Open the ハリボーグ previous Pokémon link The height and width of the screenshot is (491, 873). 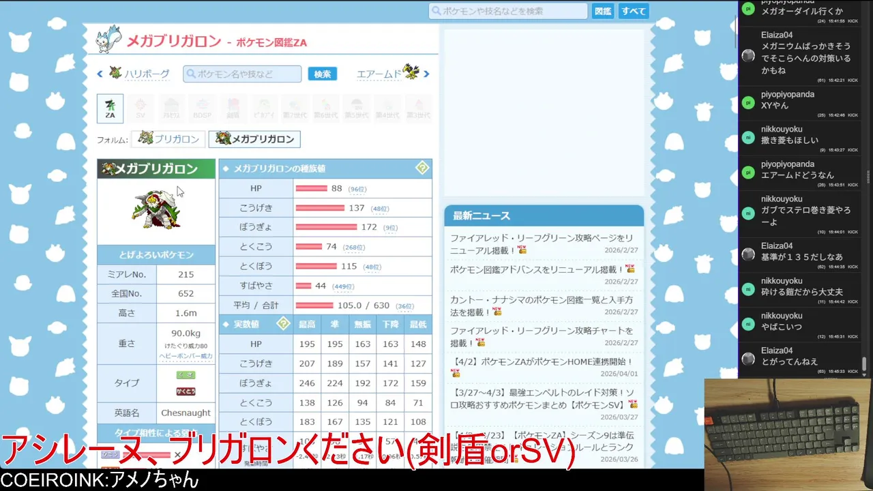[147, 74]
